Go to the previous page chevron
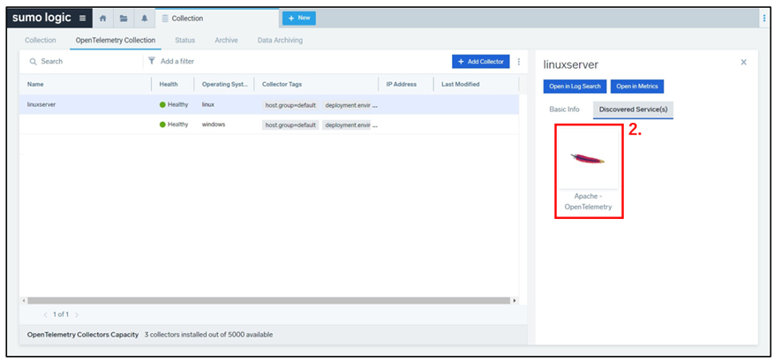 [45, 314]
